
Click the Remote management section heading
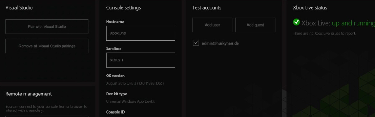tap(28, 94)
